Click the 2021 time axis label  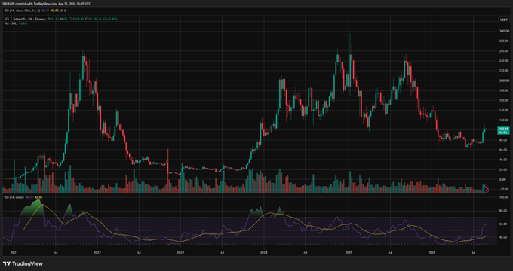pyautogui.click(x=14, y=253)
